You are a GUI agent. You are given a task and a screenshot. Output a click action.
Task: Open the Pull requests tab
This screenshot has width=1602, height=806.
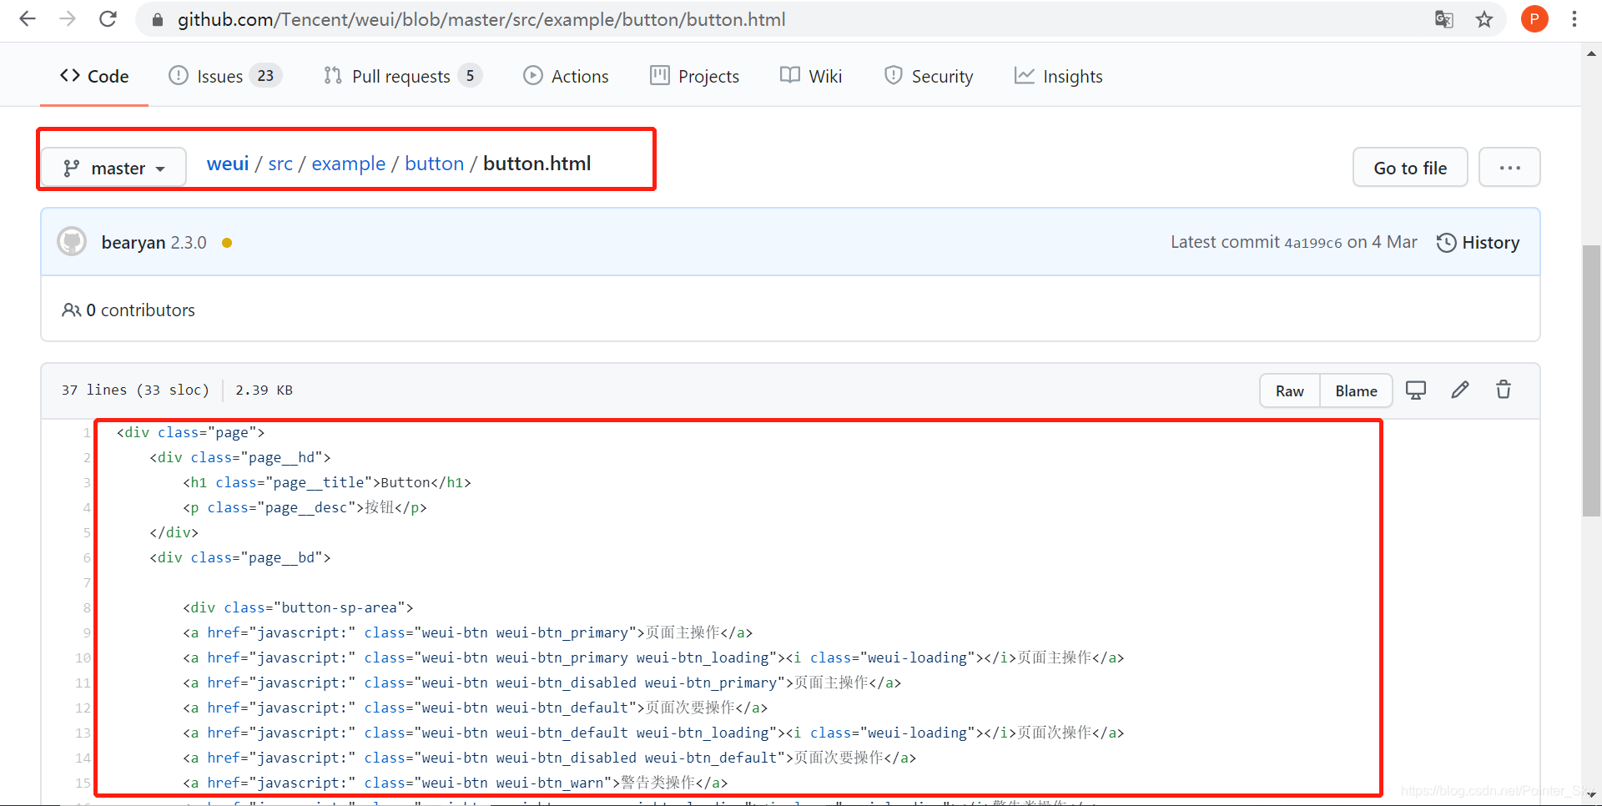coord(402,76)
